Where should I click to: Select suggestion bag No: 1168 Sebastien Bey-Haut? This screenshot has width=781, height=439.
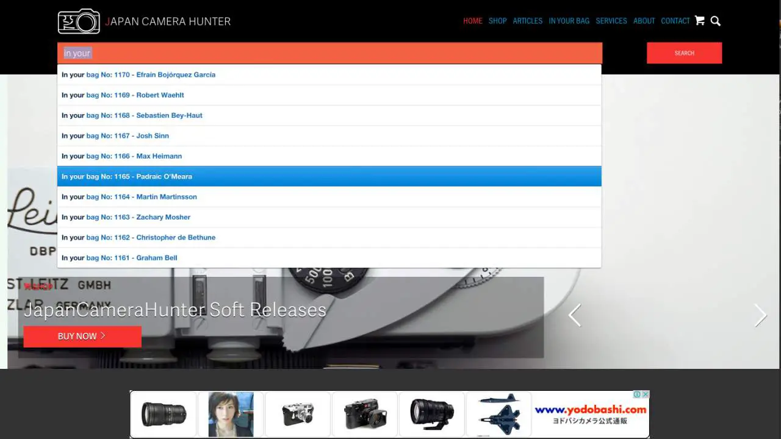(x=329, y=115)
